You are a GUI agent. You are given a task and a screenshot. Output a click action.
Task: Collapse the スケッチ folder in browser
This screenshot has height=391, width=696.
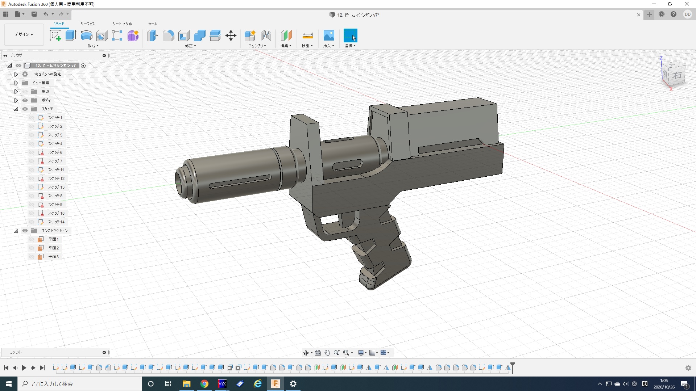(16, 109)
